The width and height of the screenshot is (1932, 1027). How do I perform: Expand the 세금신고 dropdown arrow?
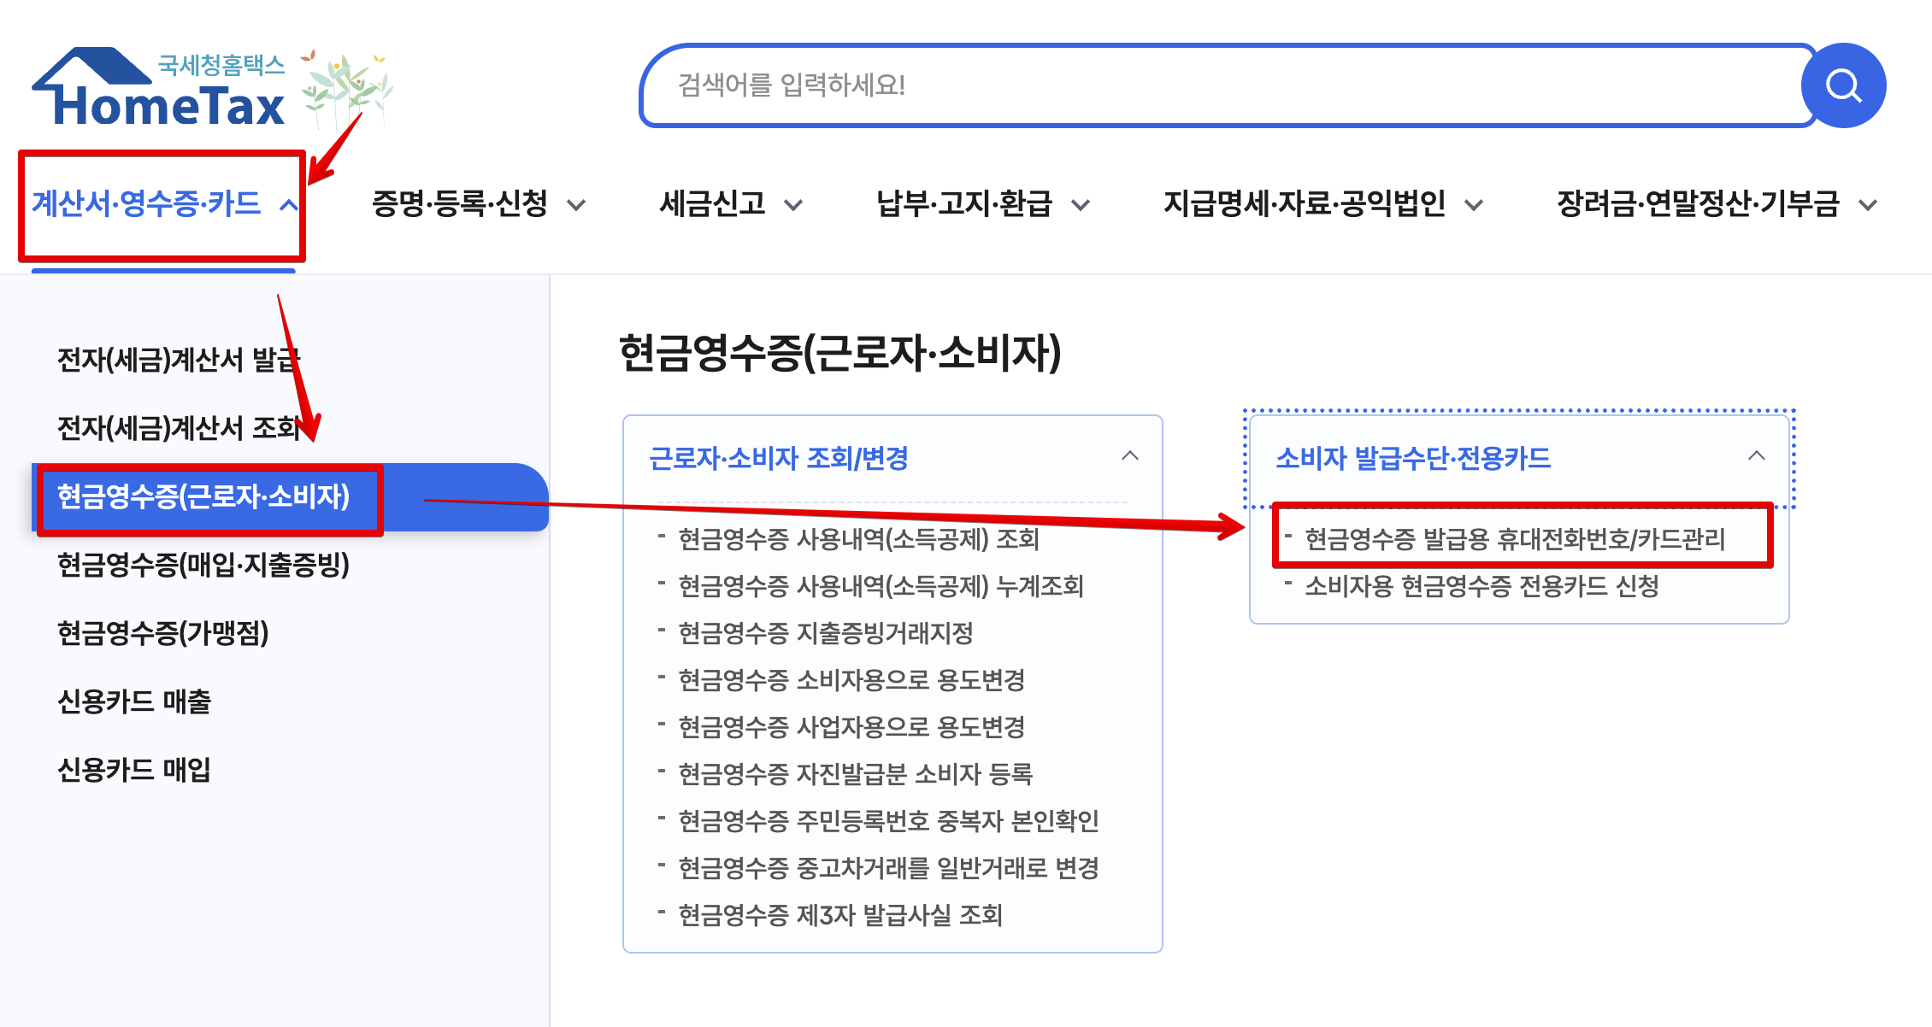[795, 205]
